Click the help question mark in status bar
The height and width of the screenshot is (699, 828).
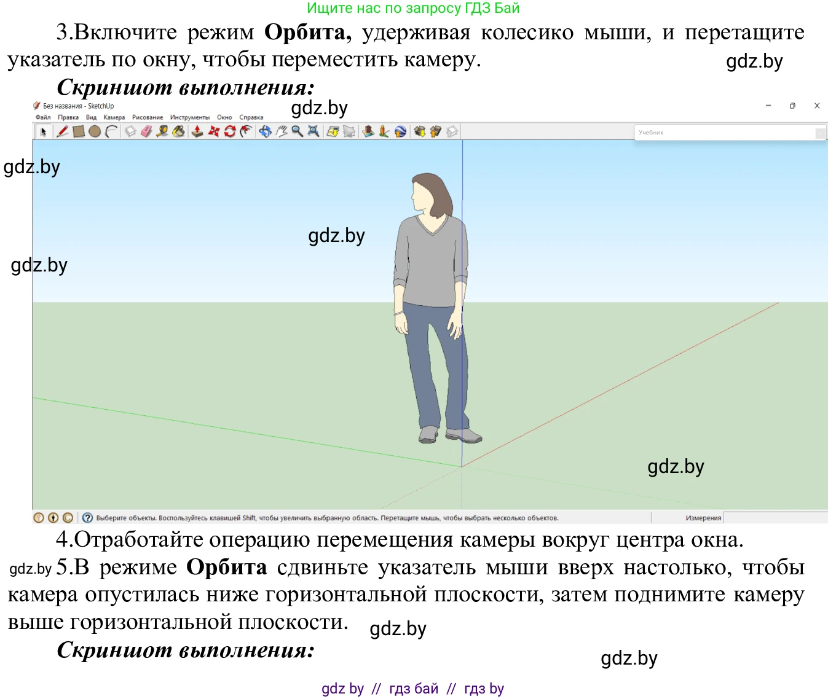tap(88, 518)
